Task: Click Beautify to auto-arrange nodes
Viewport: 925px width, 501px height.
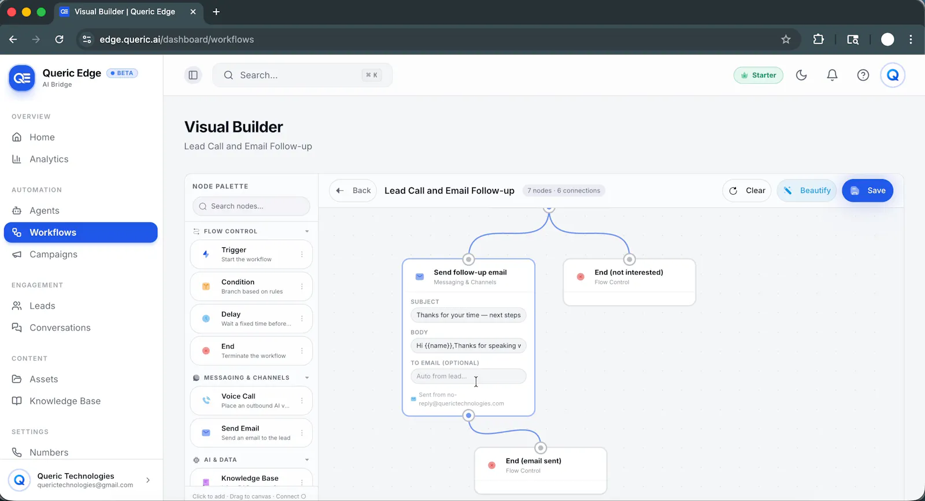Action: (x=806, y=191)
